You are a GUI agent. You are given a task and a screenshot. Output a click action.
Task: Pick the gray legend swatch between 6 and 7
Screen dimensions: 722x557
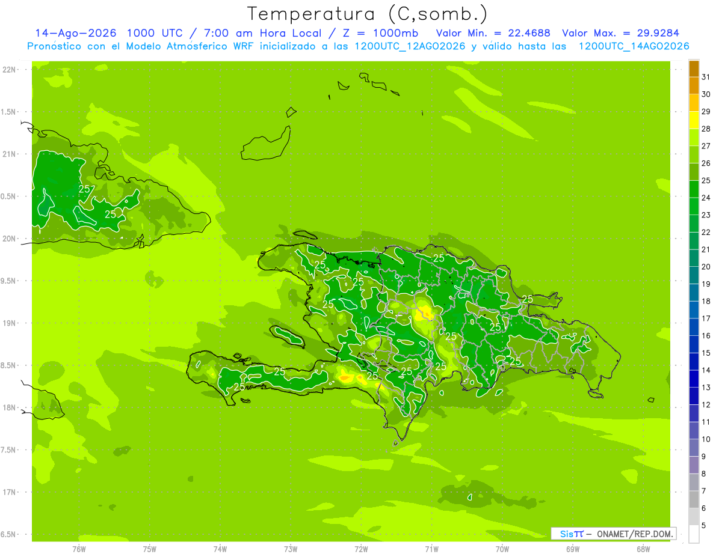(694, 499)
